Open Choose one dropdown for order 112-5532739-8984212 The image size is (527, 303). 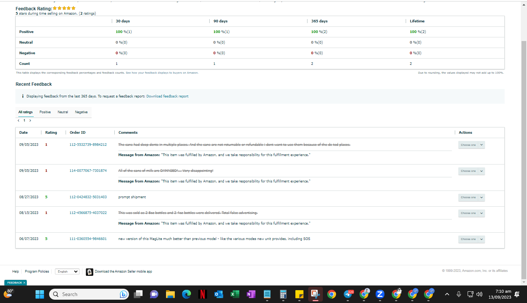(471, 145)
